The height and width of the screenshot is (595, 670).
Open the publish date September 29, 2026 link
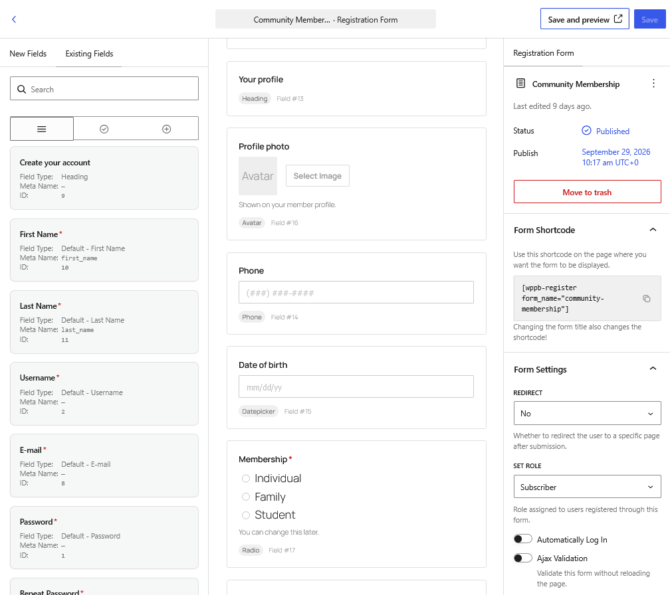coord(615,157)
